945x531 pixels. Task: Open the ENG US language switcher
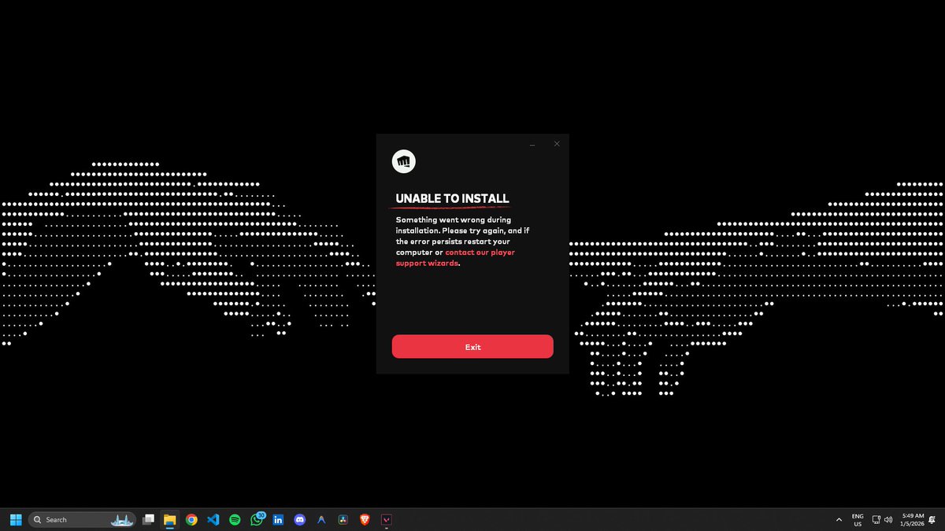coord(858,520)
